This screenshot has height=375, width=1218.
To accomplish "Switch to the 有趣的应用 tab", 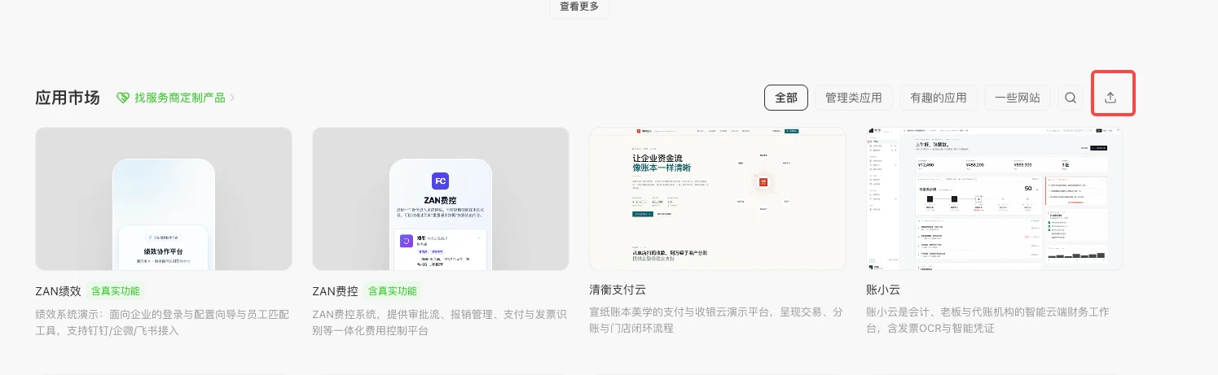I will point(939,98).
